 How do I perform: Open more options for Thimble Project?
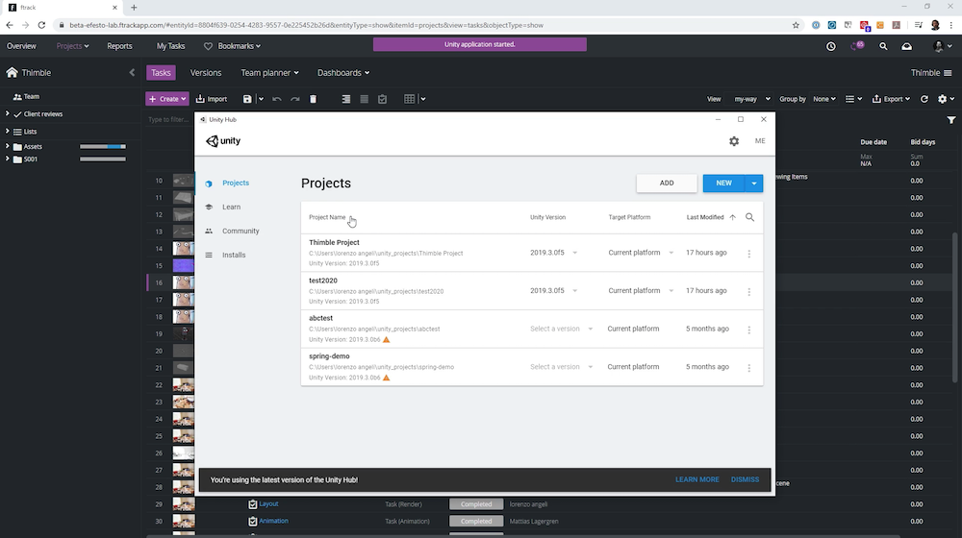749,254
